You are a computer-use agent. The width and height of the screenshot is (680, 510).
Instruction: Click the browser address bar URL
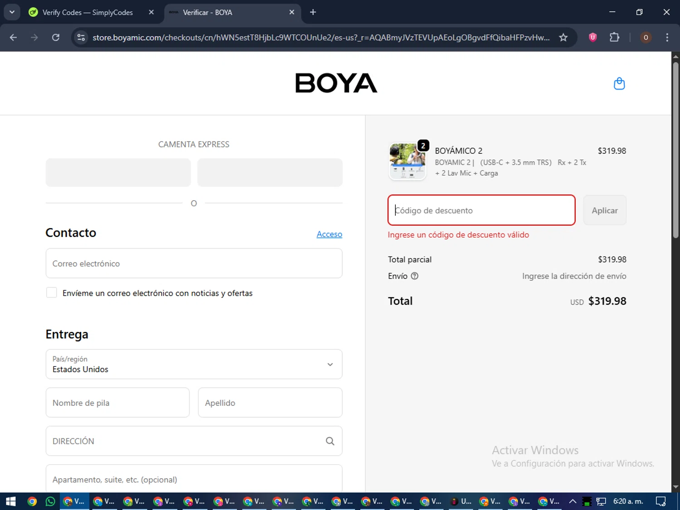pyautogui.click(x=321, y=37)
